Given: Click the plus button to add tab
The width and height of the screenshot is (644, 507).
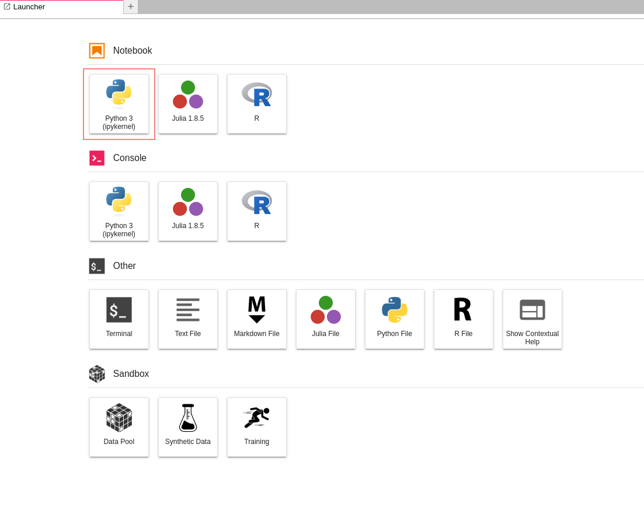Looking at the screenshot, I should tap(131, 7).
